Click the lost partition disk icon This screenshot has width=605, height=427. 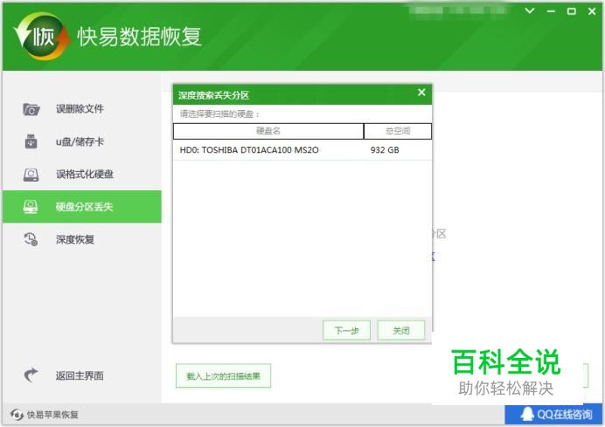[31, 207]
